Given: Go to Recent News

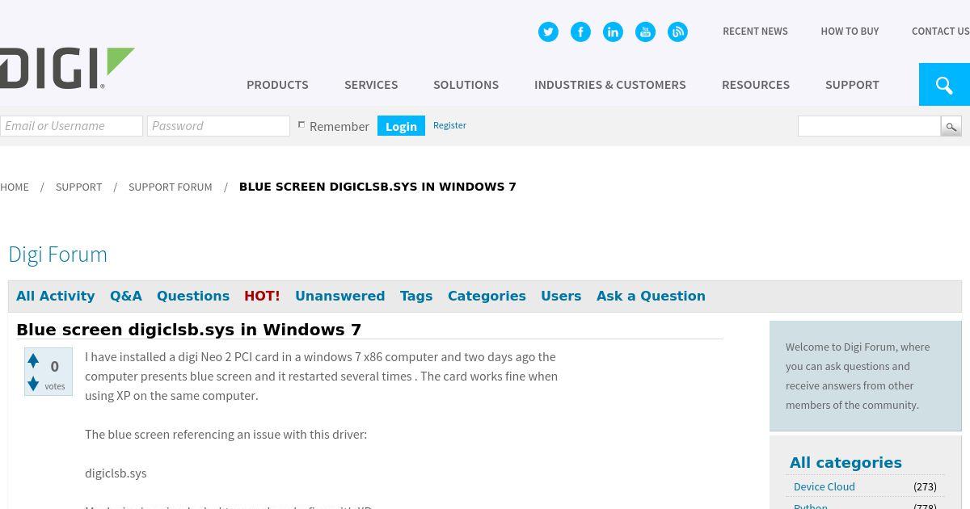Looking at the screenshot, I should click(755, 32).
